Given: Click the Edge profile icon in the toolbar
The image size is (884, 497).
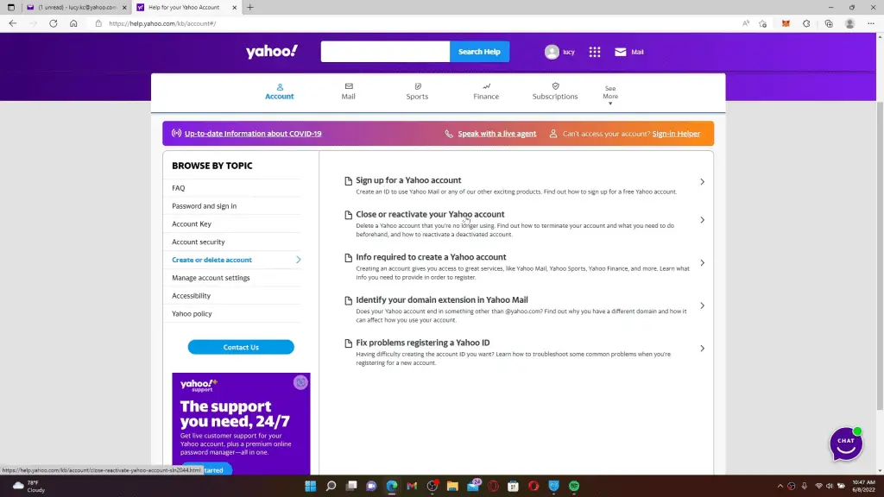Looking at the screenshot, I should pos(849,23).
